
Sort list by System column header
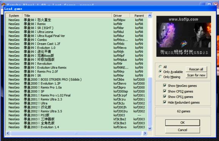point(14,15)
